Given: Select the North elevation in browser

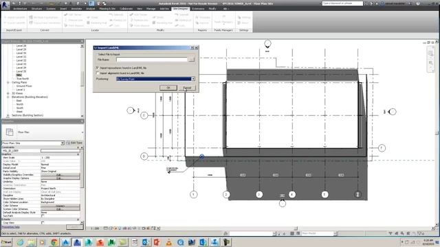Looking at the screenshot, I should (20, 104).
